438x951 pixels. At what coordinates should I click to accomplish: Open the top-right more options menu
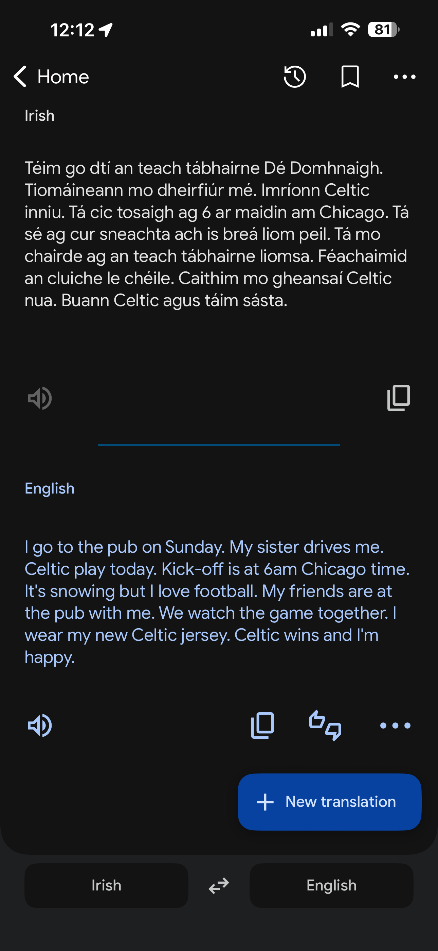click(x=404, y=77)
